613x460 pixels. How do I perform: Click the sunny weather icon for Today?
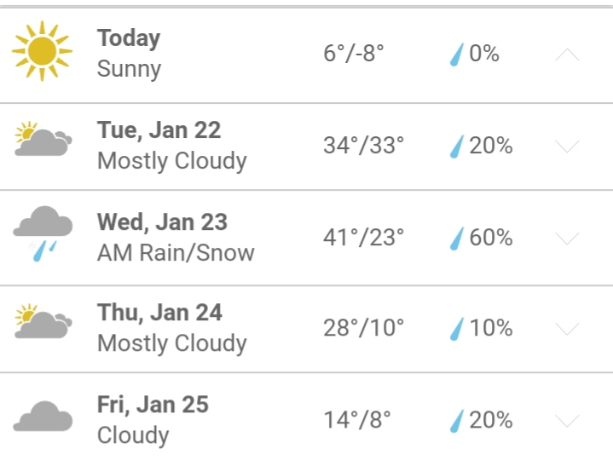(x=42, y=53)
